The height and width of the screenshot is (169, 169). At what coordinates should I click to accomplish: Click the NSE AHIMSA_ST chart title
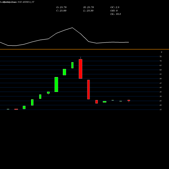26,2
